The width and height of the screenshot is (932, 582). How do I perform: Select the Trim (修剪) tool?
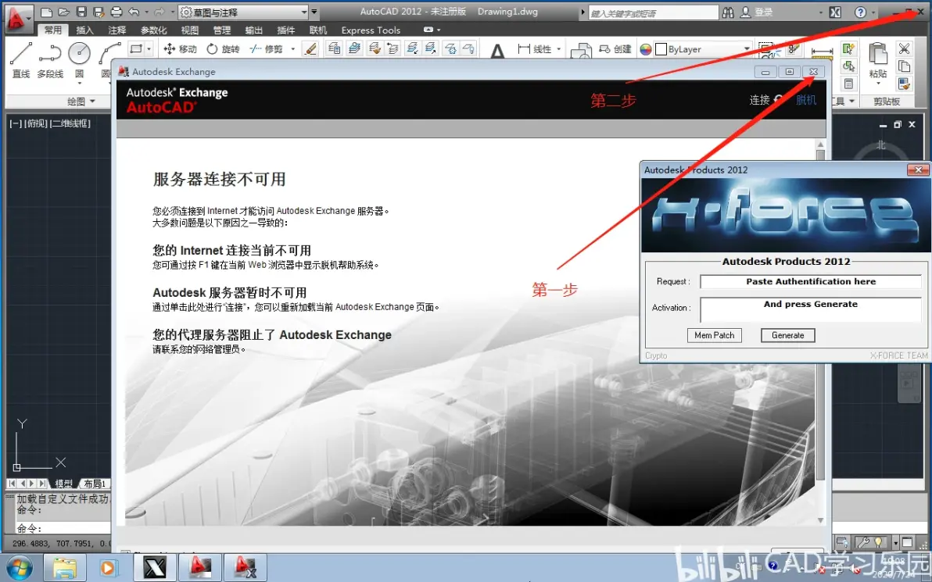coord(267,48)
